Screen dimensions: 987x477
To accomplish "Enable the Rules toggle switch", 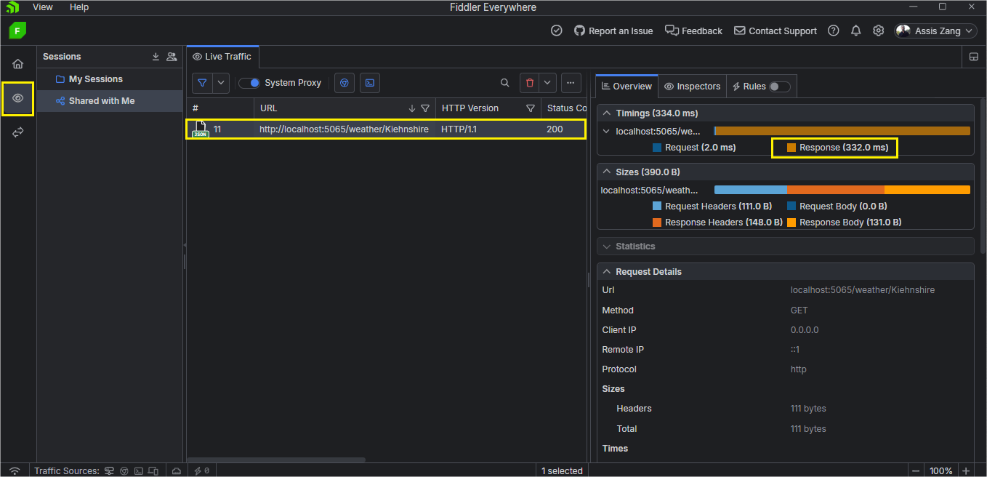I will coord(779,87).
